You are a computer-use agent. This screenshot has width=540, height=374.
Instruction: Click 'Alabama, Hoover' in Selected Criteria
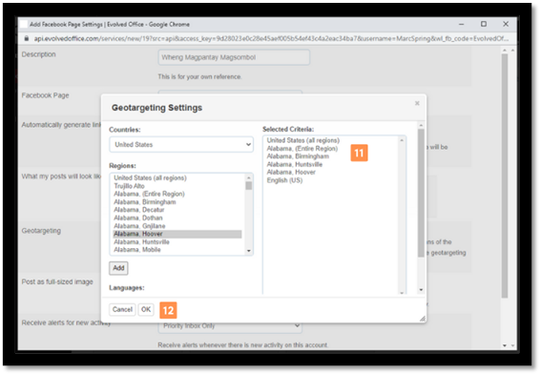click(291, 172)
